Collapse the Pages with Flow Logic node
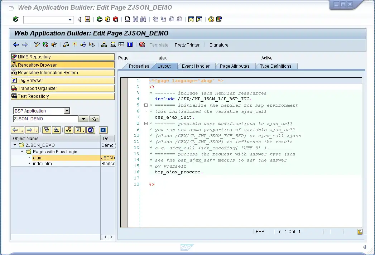The image size is (375, 255). [x=21, y=152]
